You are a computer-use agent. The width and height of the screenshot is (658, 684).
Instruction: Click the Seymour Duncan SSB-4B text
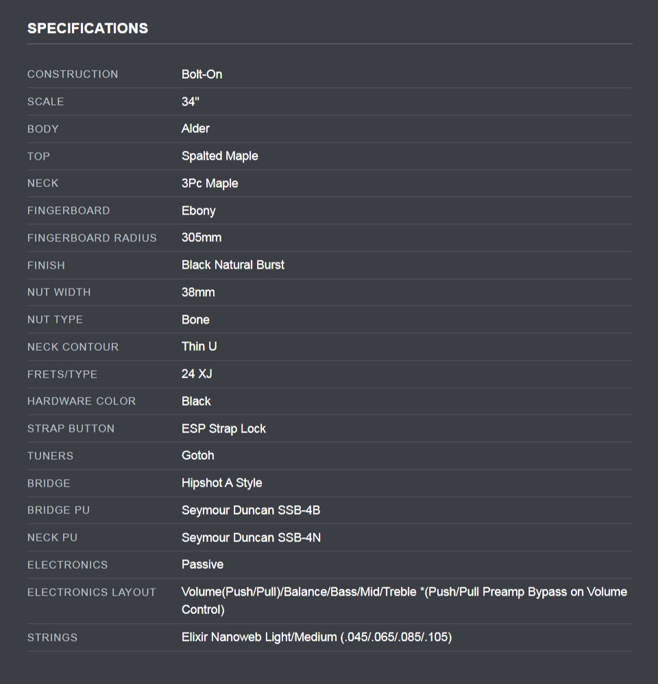pos(251,511)
